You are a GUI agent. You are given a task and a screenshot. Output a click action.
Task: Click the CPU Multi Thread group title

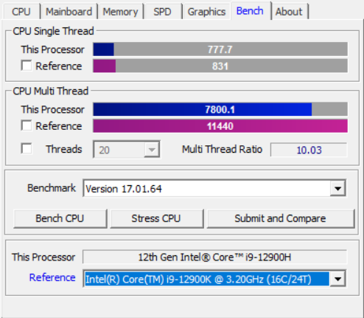point(51,91)
